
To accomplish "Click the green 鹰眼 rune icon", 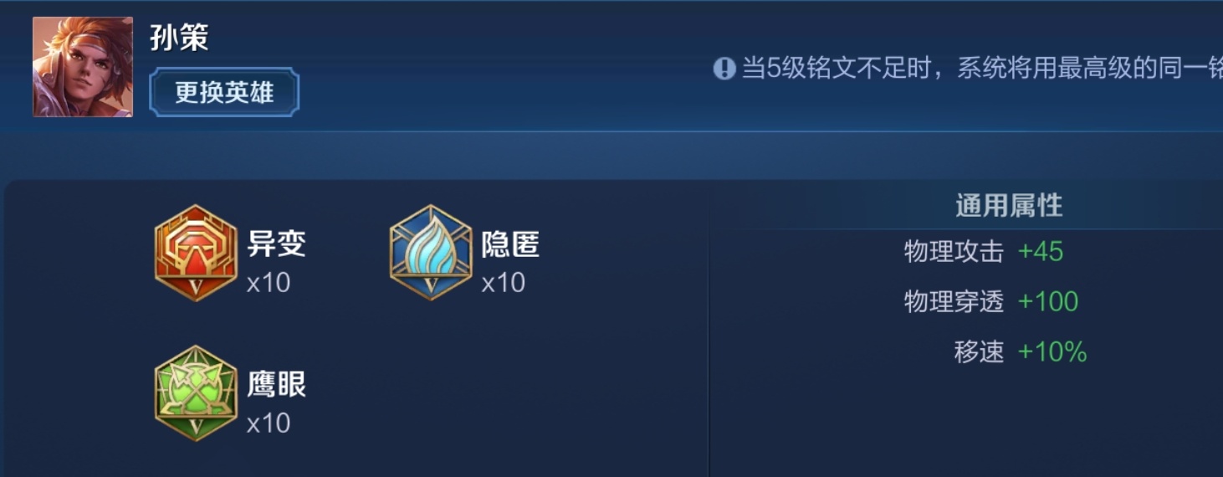I will tap(196, 393).
